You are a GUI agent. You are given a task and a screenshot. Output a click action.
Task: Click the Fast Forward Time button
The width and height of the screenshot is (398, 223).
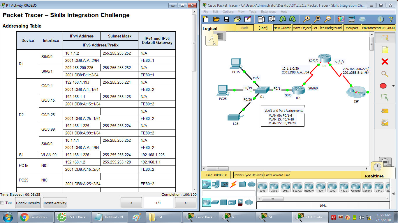click(277, 175)
